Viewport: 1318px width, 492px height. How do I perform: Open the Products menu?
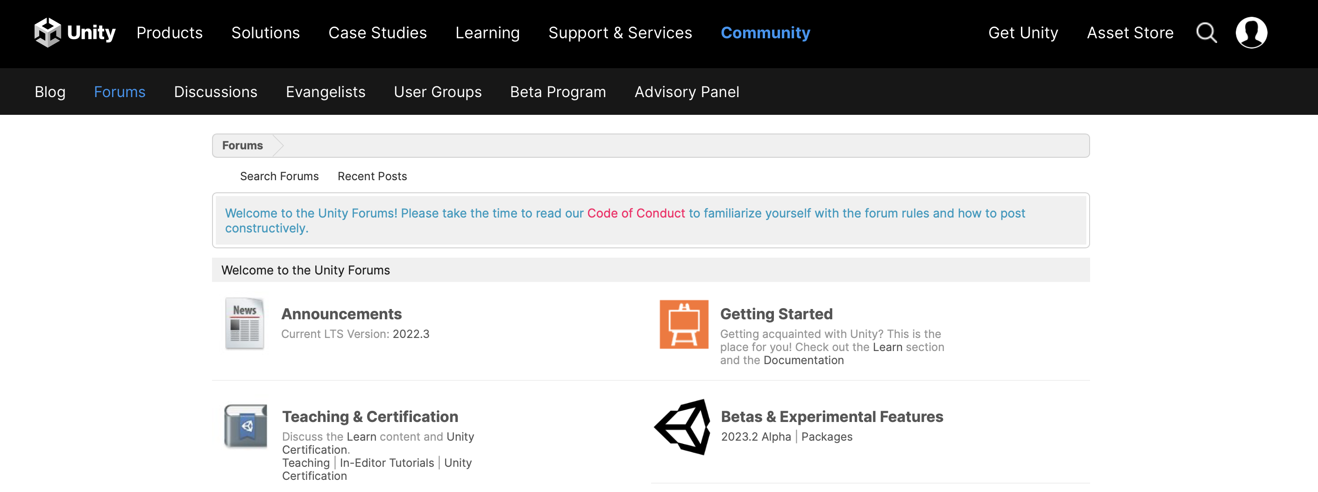coord(170,33)
